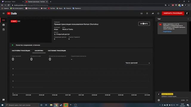Screen dimensions: 191x107
Task: Select the Stream icon in left sidebar
Action: [4, 20]
